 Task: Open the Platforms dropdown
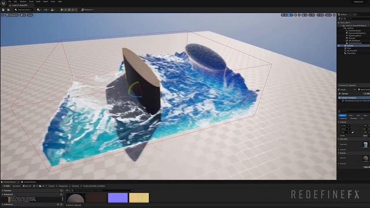tap(87, 10)
